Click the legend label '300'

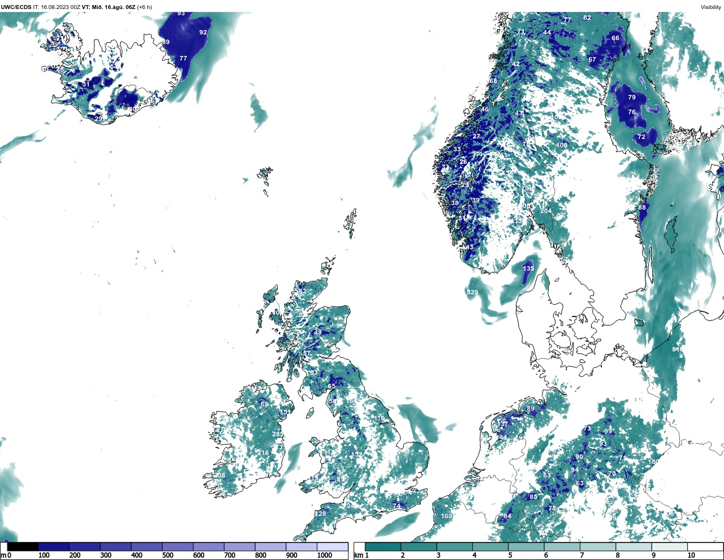(106, 555)
